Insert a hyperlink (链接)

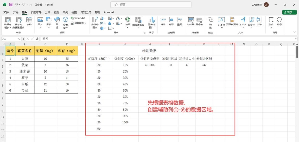pyautogui.click(x=210, y=23)
